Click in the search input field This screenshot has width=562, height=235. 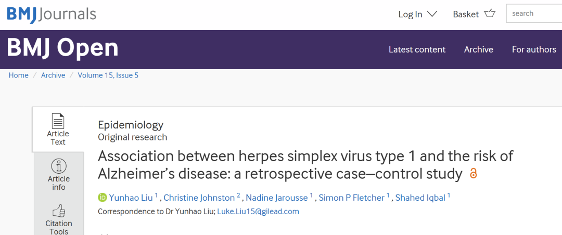(x=534, y=14)
